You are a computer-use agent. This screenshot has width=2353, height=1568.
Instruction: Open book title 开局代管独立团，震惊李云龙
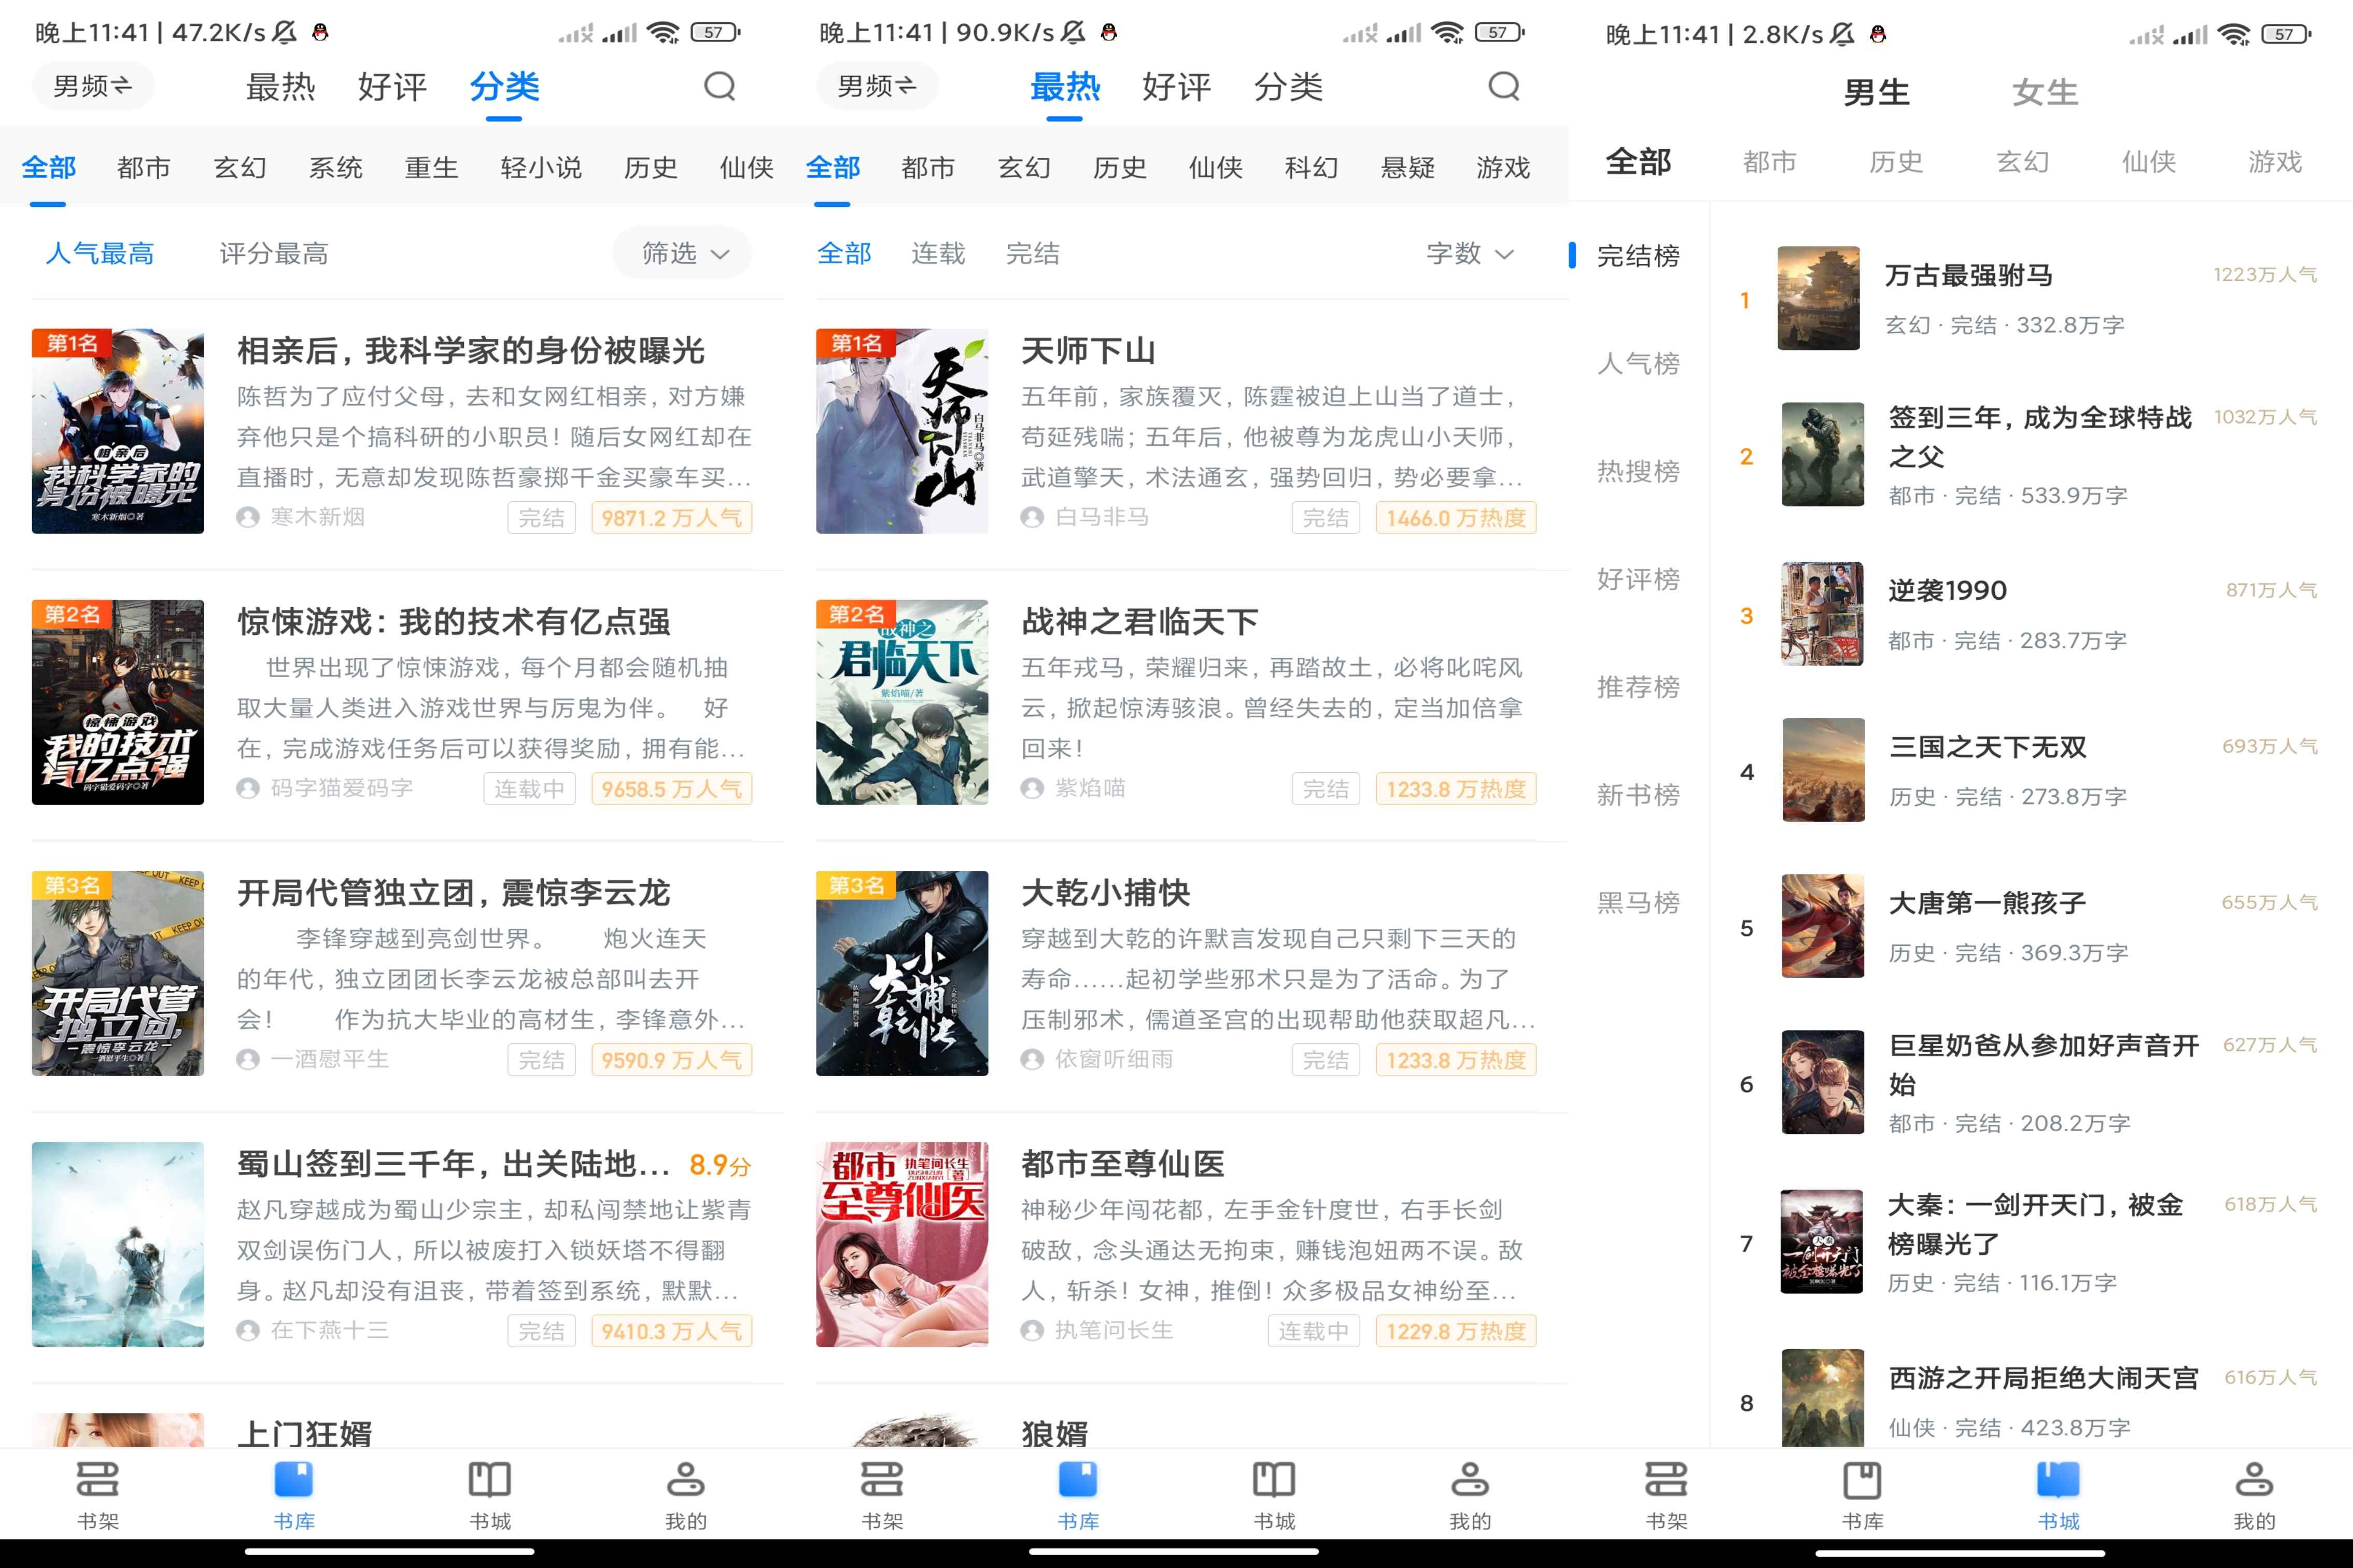[453, 893]
